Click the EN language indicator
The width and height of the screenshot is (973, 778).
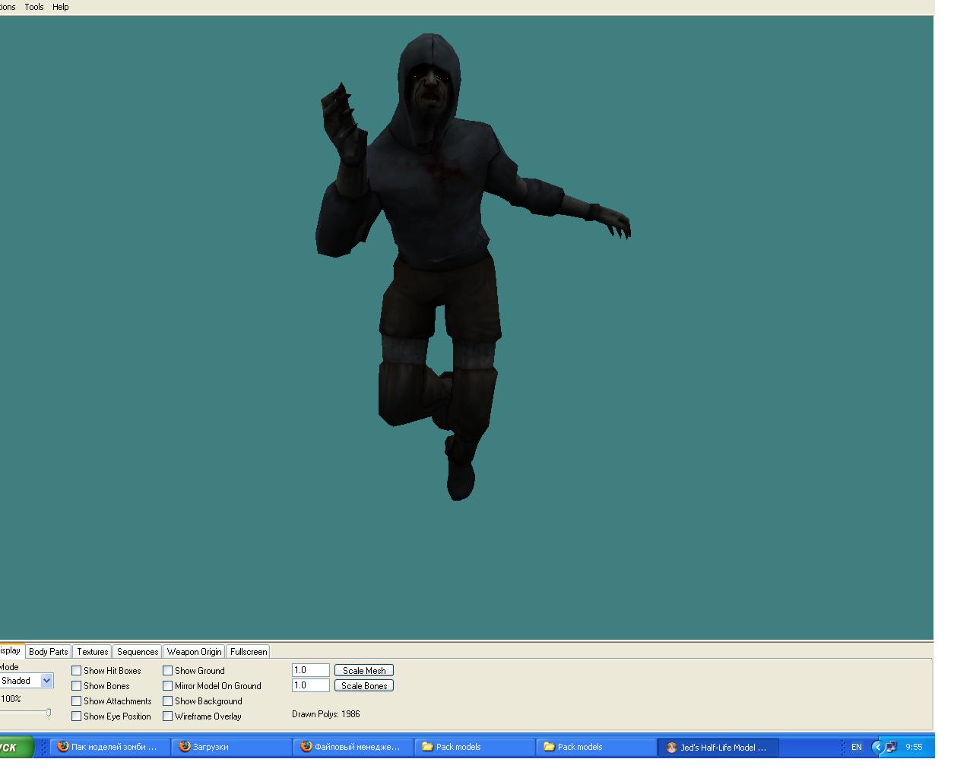click(857, 748)
